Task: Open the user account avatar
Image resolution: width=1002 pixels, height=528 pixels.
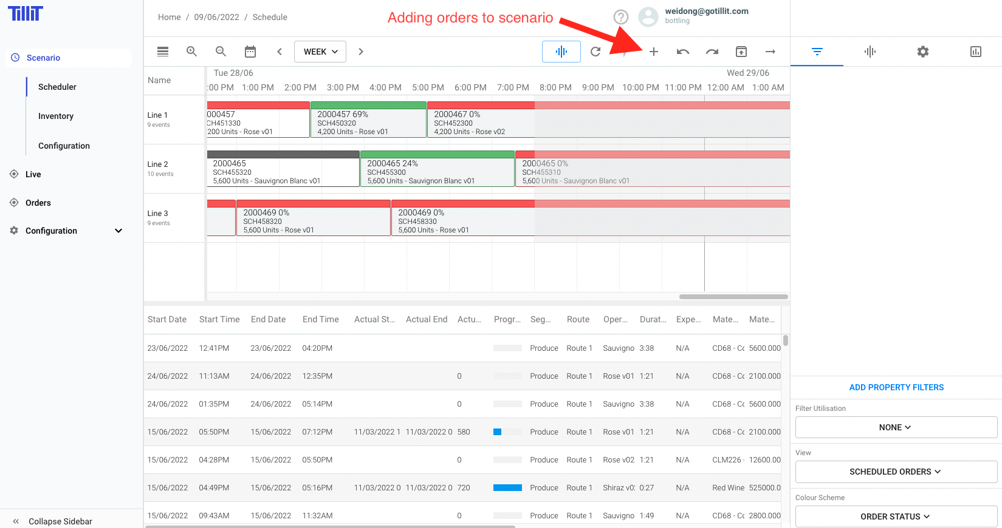Action: click(x=649, y=17)
